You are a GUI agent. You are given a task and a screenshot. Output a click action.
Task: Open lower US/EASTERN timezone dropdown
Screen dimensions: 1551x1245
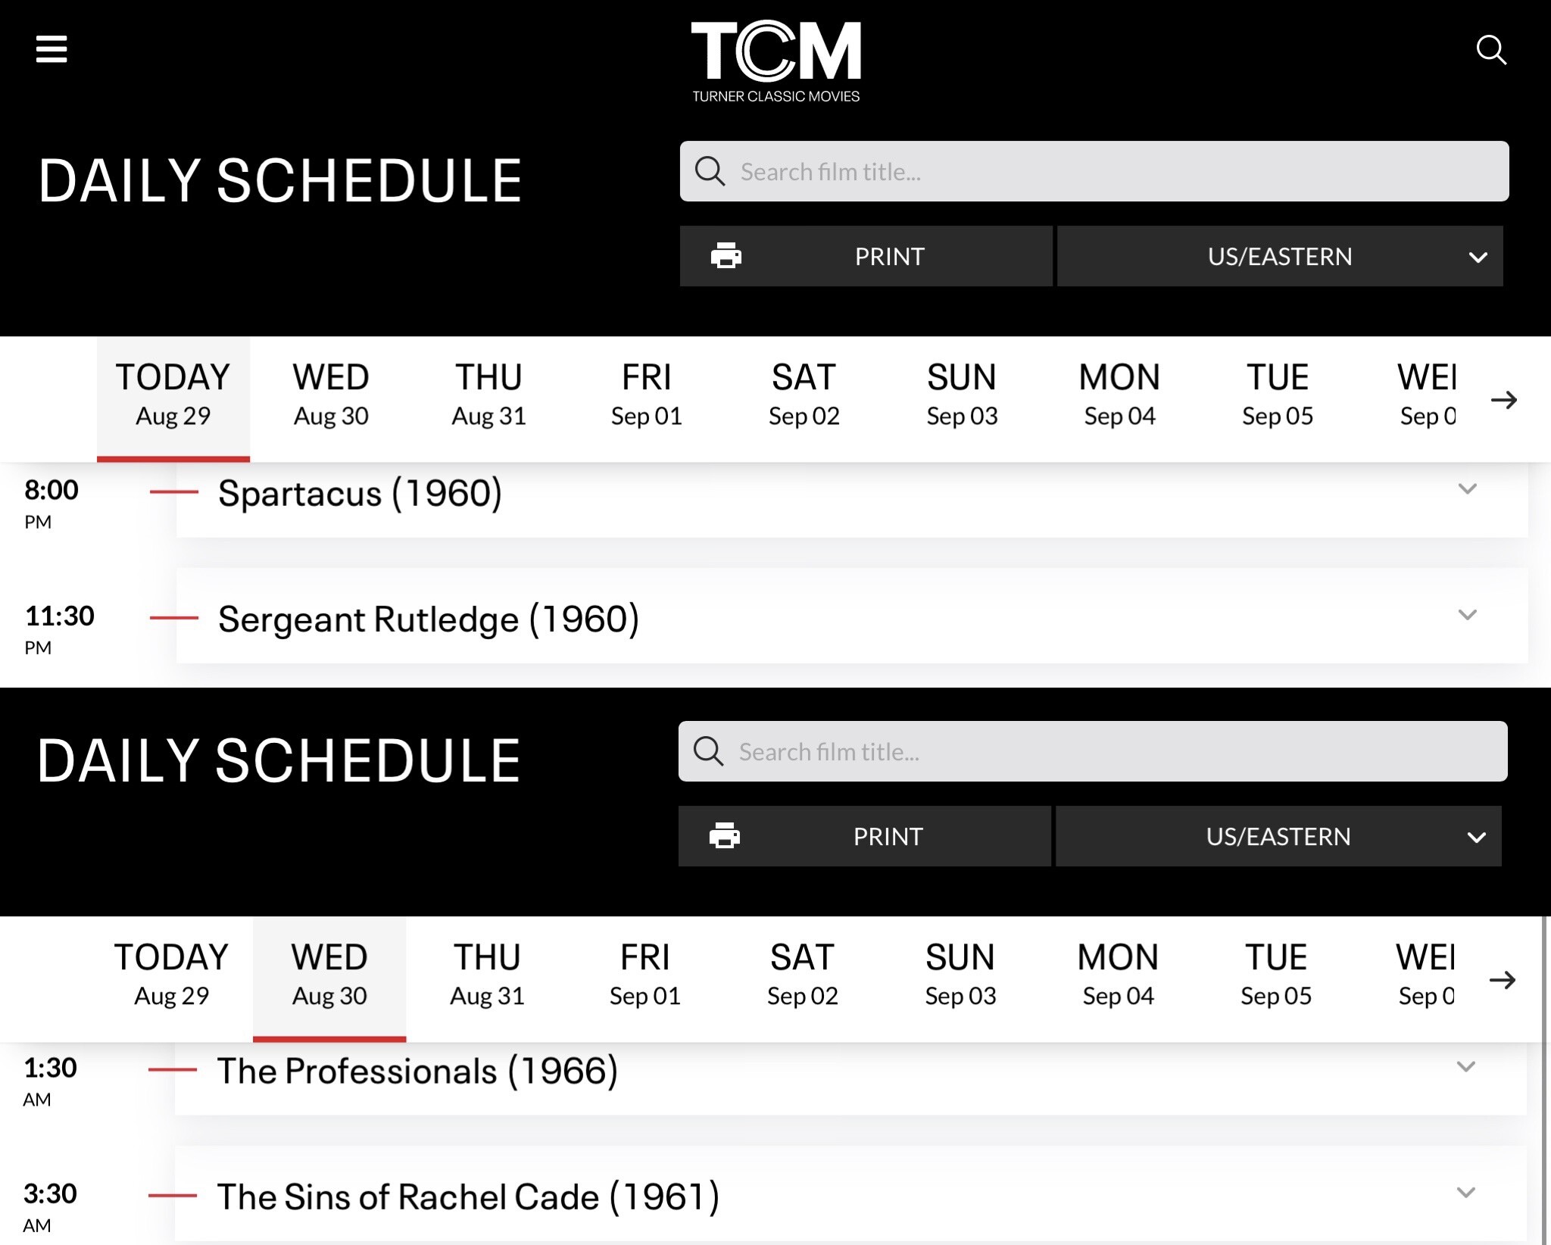(x=1278, y=836)
